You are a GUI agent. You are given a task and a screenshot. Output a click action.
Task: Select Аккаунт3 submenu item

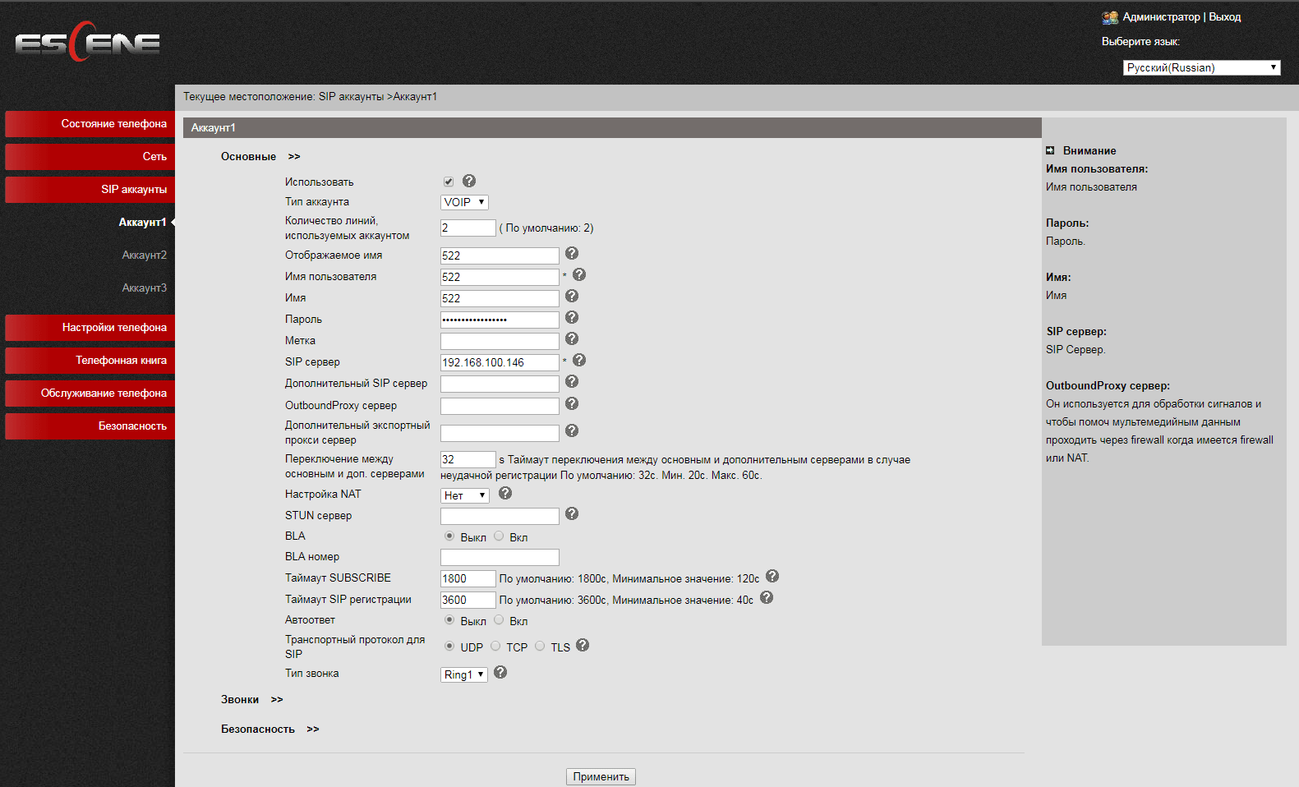pos(144,288)
